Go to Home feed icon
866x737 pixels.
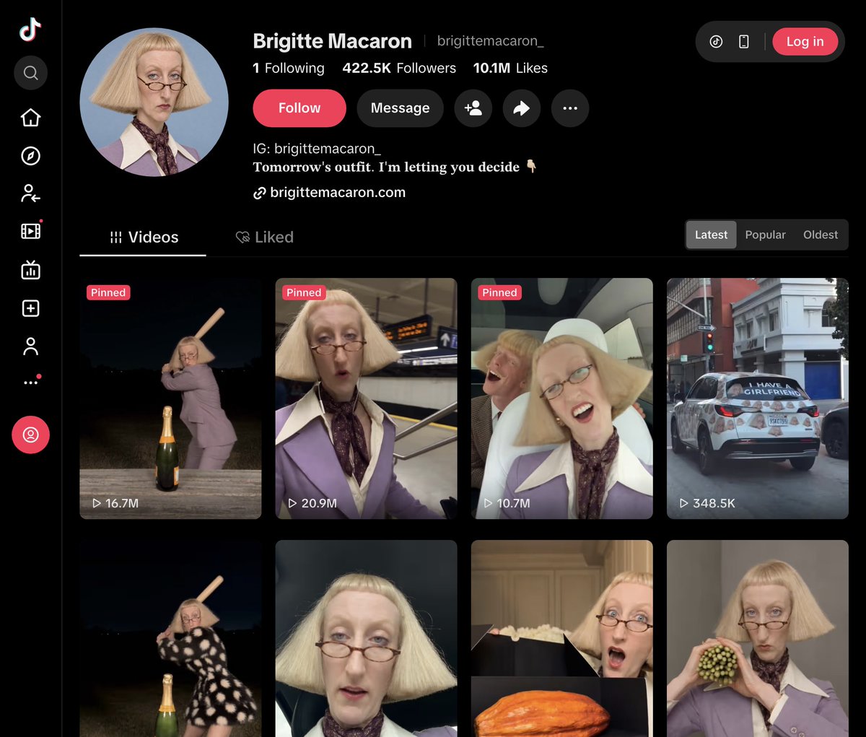(30, 117)
